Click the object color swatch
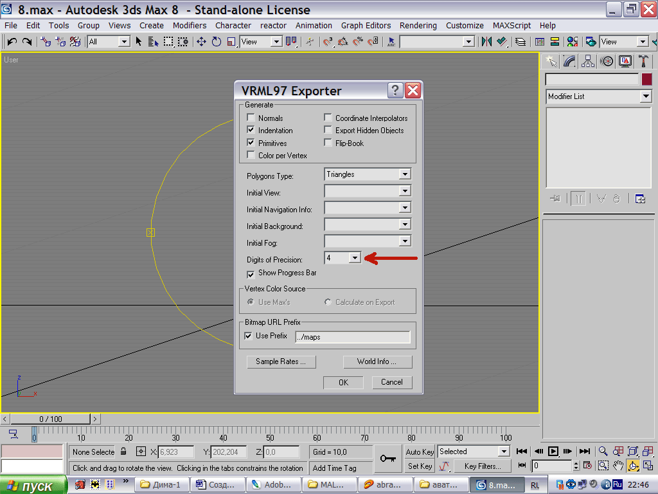Image resolution: width=658 pixels, height=494 pixels. (646, 79)
